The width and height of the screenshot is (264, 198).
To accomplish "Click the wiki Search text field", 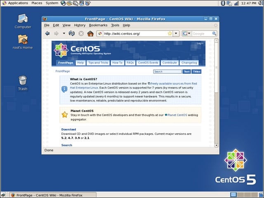I will pos(167,71).
